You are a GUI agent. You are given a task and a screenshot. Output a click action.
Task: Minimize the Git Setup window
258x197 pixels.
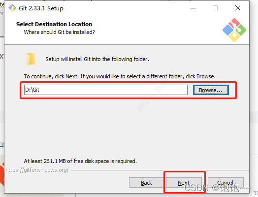(x=193, y=8)
